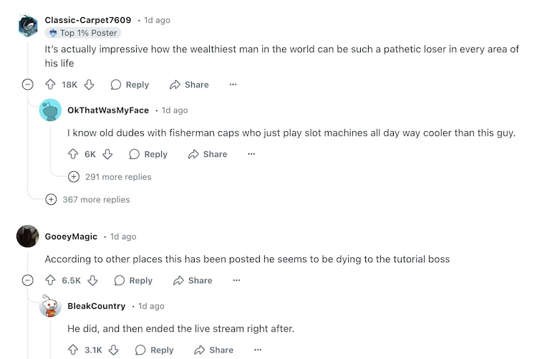The width and height of the screenshot is (537, 359).
Task: Upvote OkThatWasMyFace's comment
Action: coord(73,154)
